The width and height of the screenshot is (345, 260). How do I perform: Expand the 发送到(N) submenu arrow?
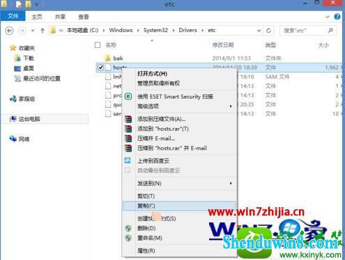coord(231,184)
